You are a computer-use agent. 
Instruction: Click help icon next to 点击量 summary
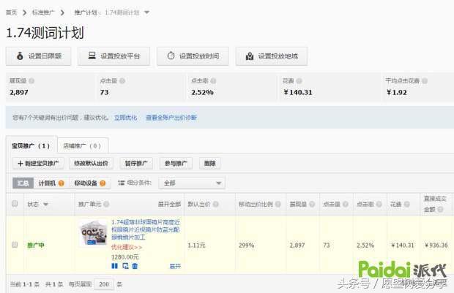[x=122, y=81]
